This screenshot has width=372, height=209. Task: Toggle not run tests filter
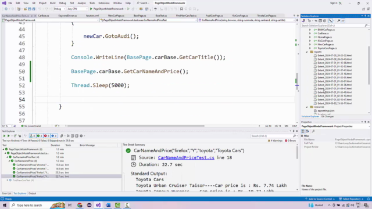54,136
